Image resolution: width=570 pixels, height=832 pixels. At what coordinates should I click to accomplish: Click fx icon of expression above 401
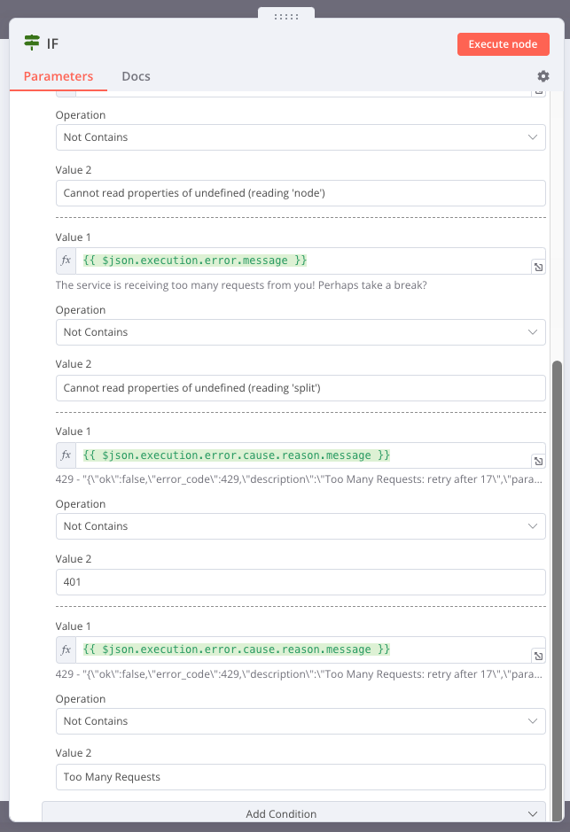tap(66, 455)
